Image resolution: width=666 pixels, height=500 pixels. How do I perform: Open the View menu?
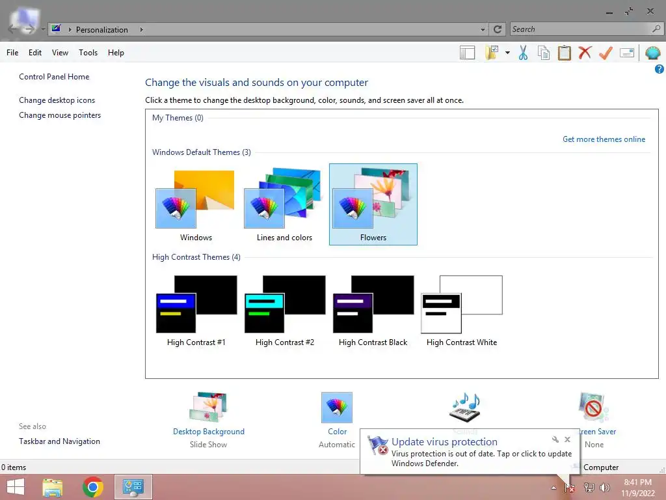pyautogui.click(x=60, y=53)
